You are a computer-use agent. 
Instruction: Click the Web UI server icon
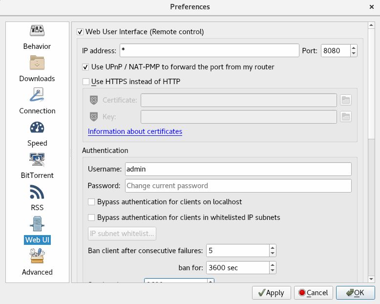click(x=37, y=224)
